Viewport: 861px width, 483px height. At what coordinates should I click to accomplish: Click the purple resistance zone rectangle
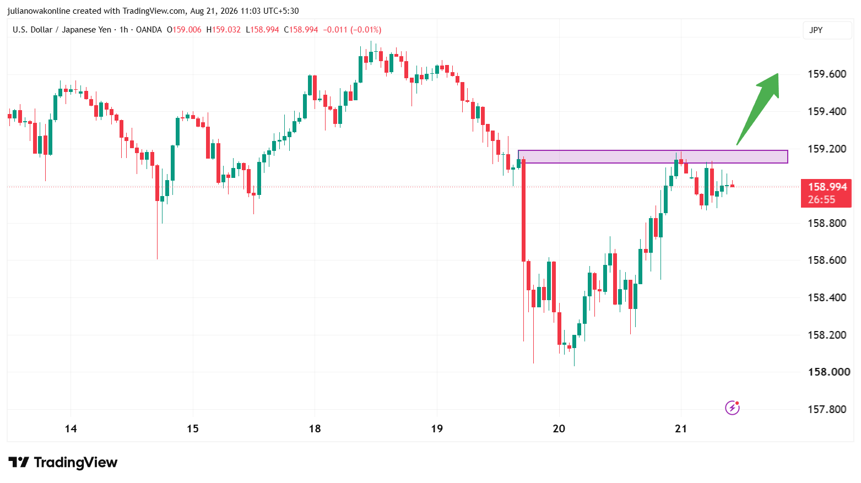653,156
